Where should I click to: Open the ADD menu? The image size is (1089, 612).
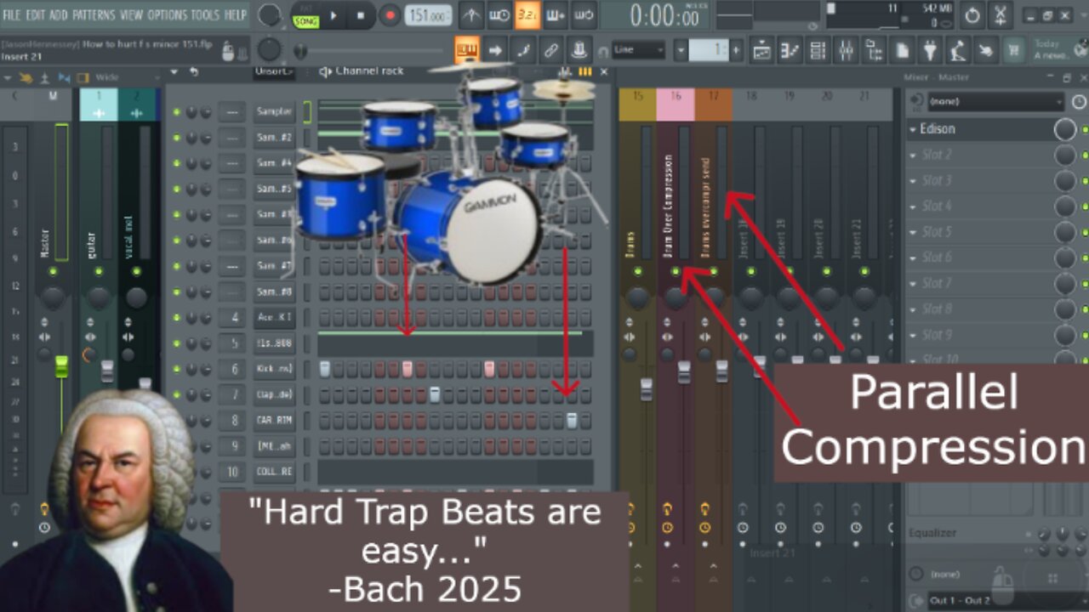(x=59, y=14)
